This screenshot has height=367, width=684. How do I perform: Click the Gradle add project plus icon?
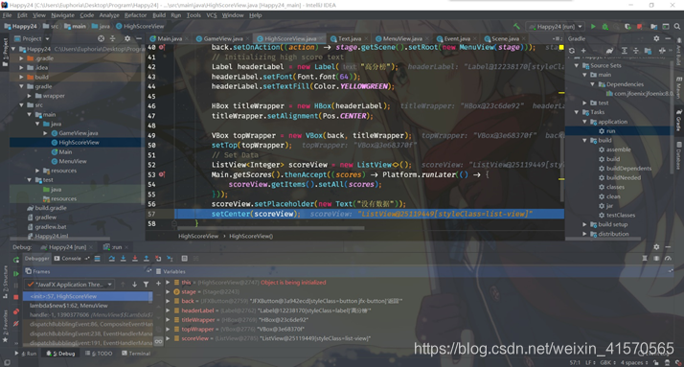point(583,51)
